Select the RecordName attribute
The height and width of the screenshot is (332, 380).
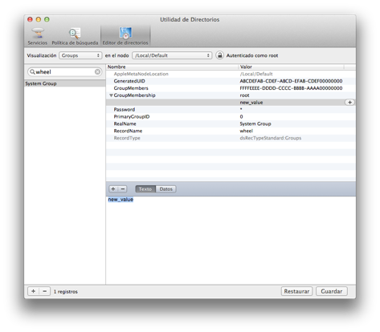pos(128,131)
